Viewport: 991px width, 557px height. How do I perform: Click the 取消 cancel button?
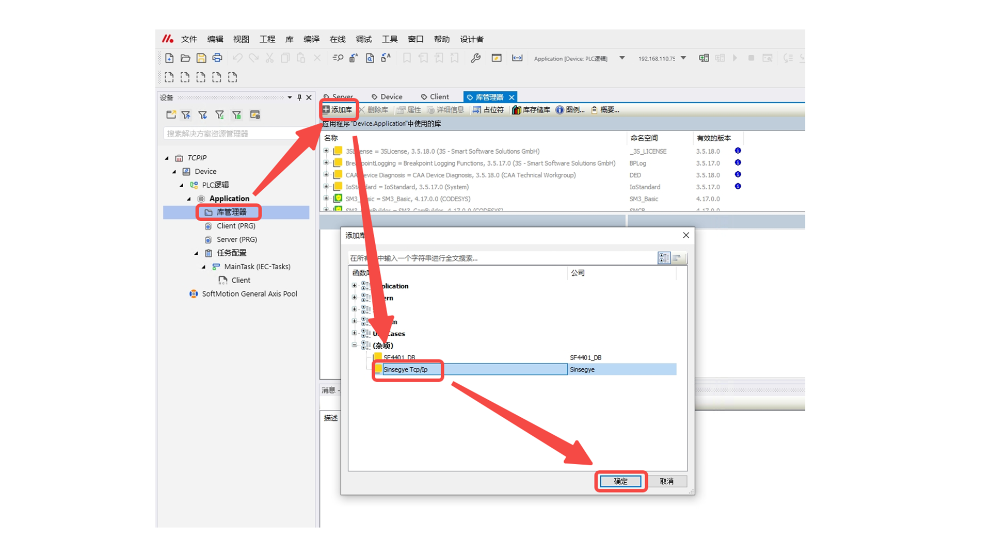pos(666,481)
